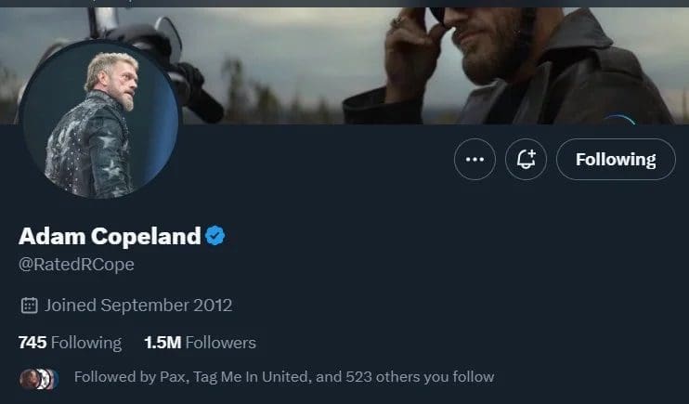Click the blue arc at banner's bottom edge

pyautogui.click(x=618, y=119)
